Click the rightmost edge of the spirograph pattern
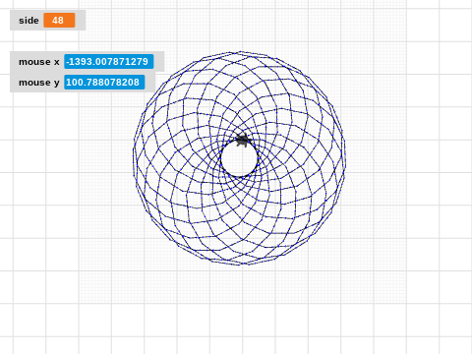This screenshot has width=472, height=354. tap(345, 158)
